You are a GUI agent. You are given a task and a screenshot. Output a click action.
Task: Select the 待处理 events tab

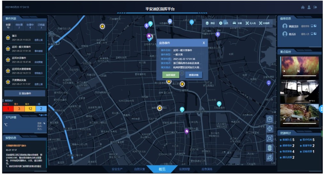click(x=19, y=26)
